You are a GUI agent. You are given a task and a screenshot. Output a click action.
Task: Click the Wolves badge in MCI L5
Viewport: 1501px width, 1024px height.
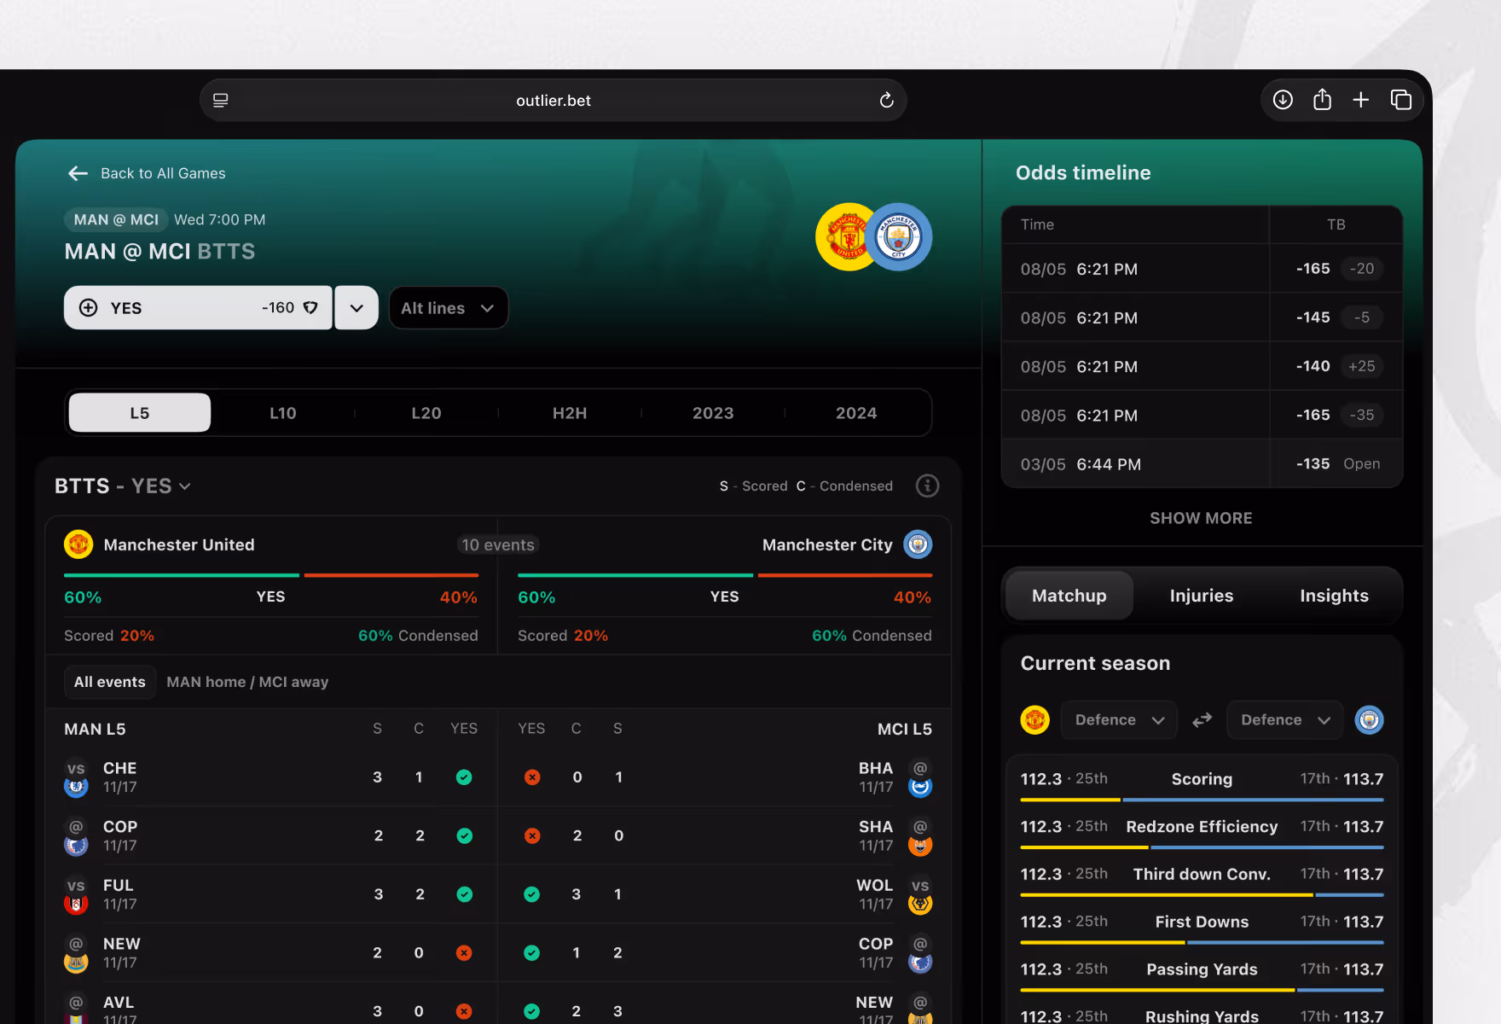pos(920,905)
